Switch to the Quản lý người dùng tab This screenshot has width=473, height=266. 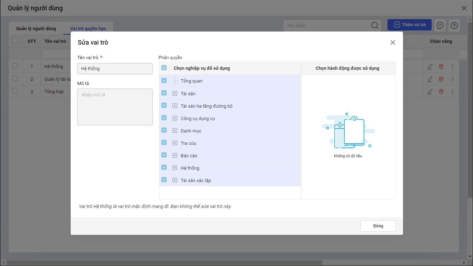[x=36, y=29]
